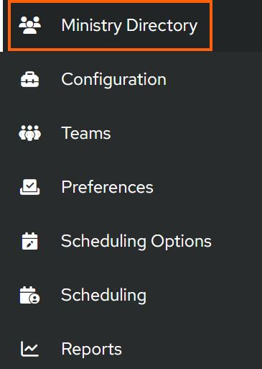View the Reports text label
This screenshot has width=262, height=369.
pyautogui.click(x=91, y=350)
